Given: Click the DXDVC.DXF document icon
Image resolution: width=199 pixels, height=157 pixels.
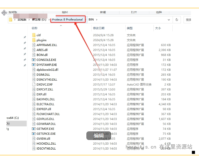Looking at the screenshot, I should point(34,84).
